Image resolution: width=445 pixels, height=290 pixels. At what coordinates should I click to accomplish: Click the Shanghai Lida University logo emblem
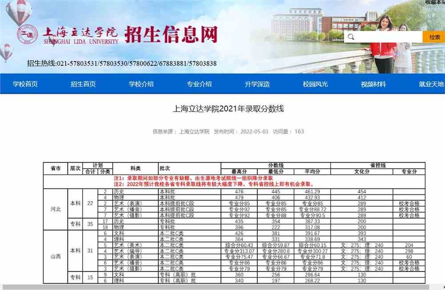tap(28, 34)
